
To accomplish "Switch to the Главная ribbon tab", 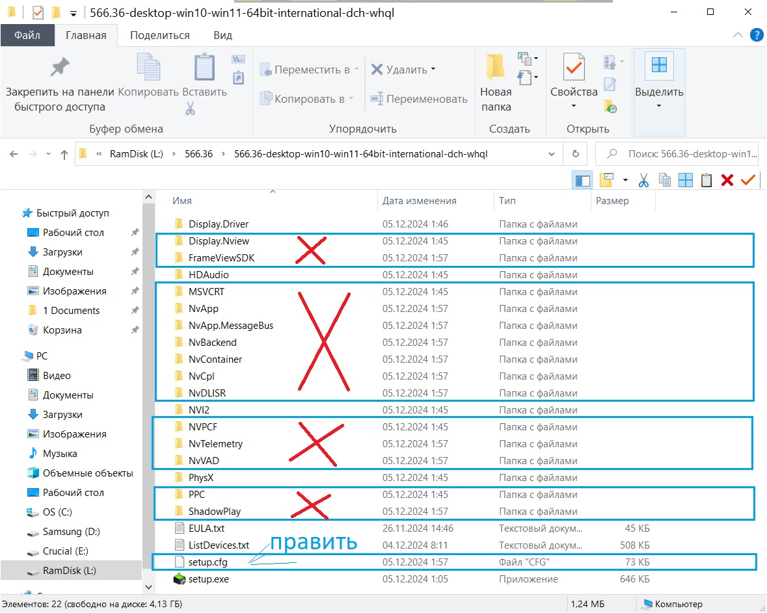I will [86, 35].
